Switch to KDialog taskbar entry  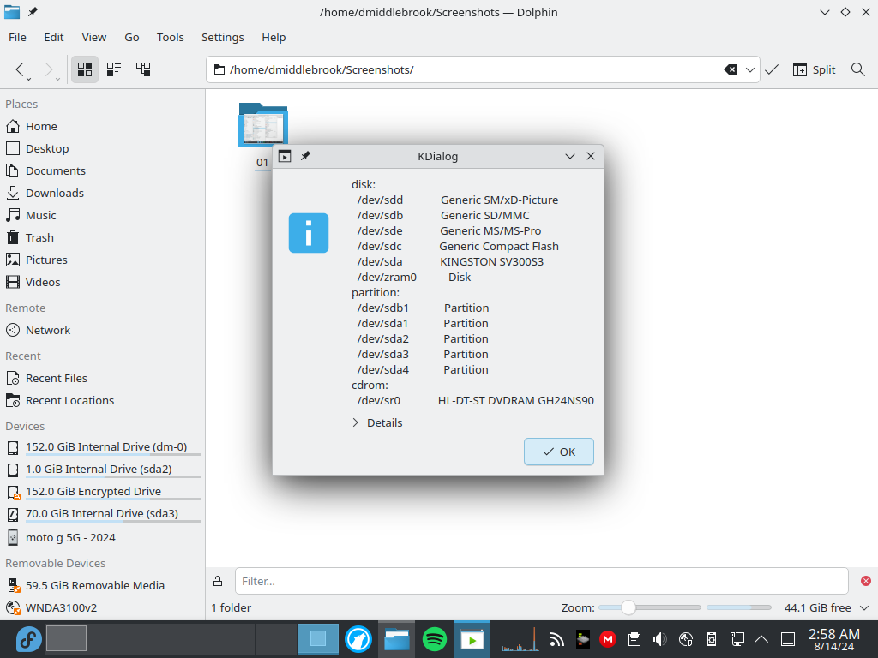coord(472,639)
